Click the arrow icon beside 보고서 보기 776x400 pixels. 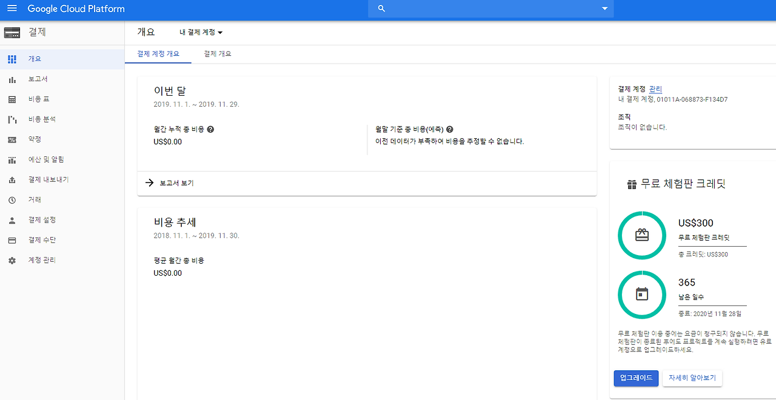(150, 182)
